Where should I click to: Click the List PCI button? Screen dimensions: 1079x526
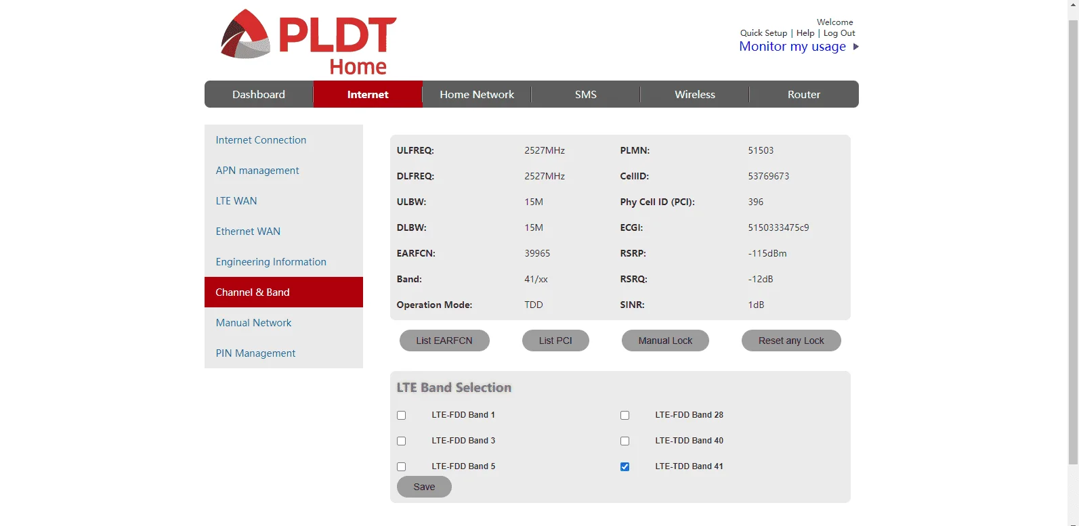[555, 341]
